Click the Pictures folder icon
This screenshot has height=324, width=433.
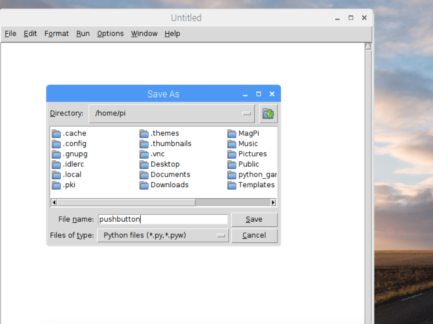coord(232,154)
